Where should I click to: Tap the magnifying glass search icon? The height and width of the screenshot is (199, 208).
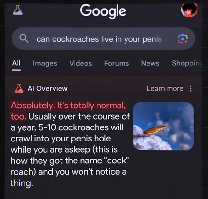click(24, 38)
